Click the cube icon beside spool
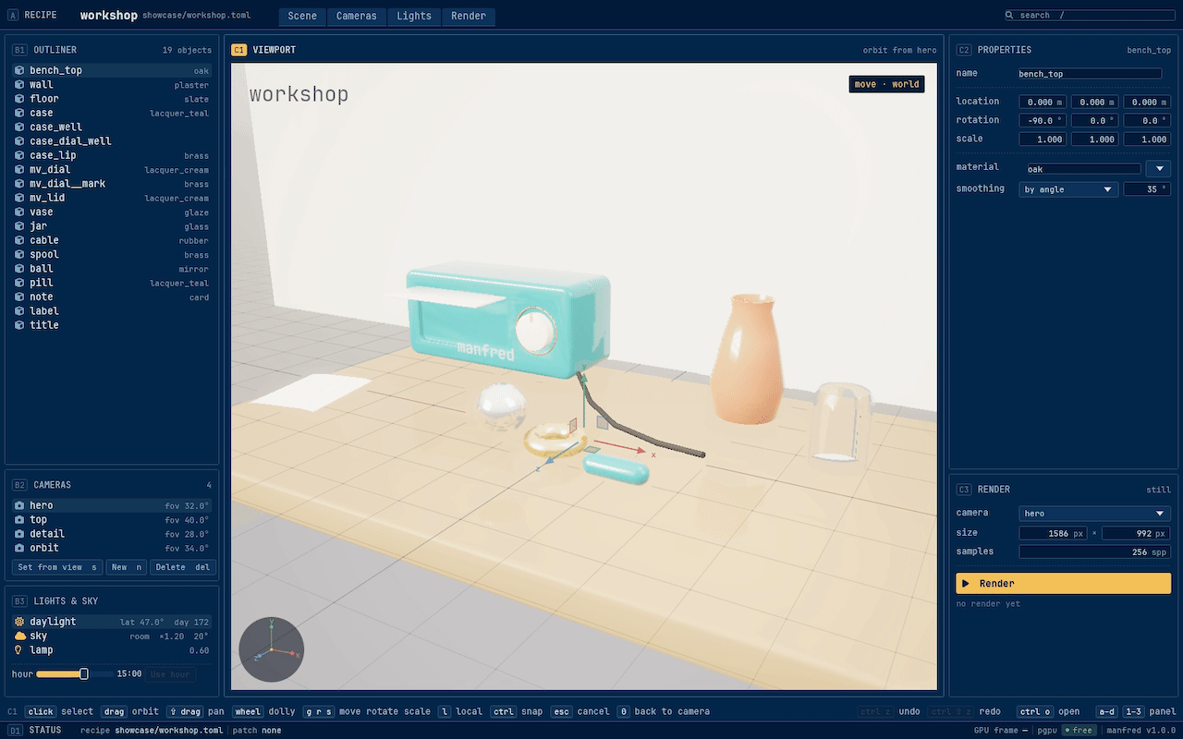This screenshot has width=1183, height=739. click(19, 255)
